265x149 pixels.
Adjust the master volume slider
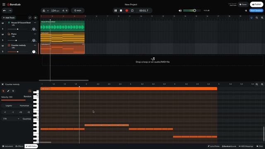point(192,10)
